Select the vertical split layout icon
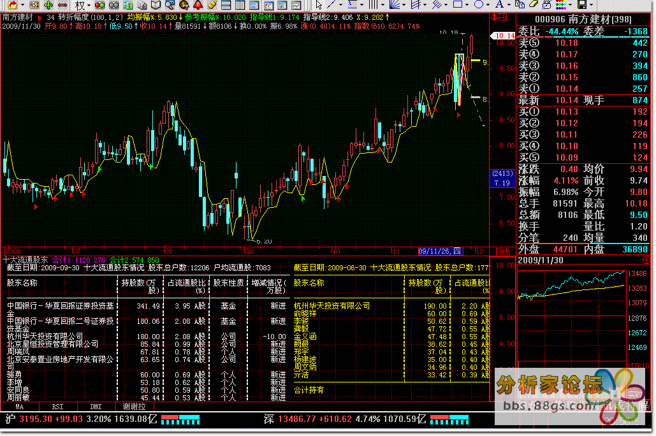Screen dimensions: 656x436 point(240,5)
